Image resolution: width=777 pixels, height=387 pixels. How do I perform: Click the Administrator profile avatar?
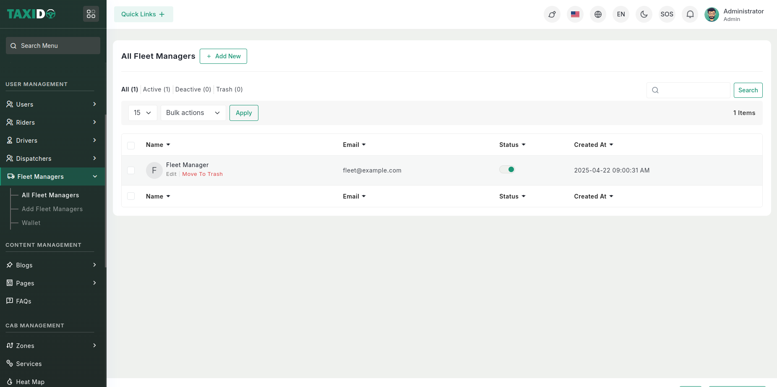pyautogui.click(x=712, y=14)
